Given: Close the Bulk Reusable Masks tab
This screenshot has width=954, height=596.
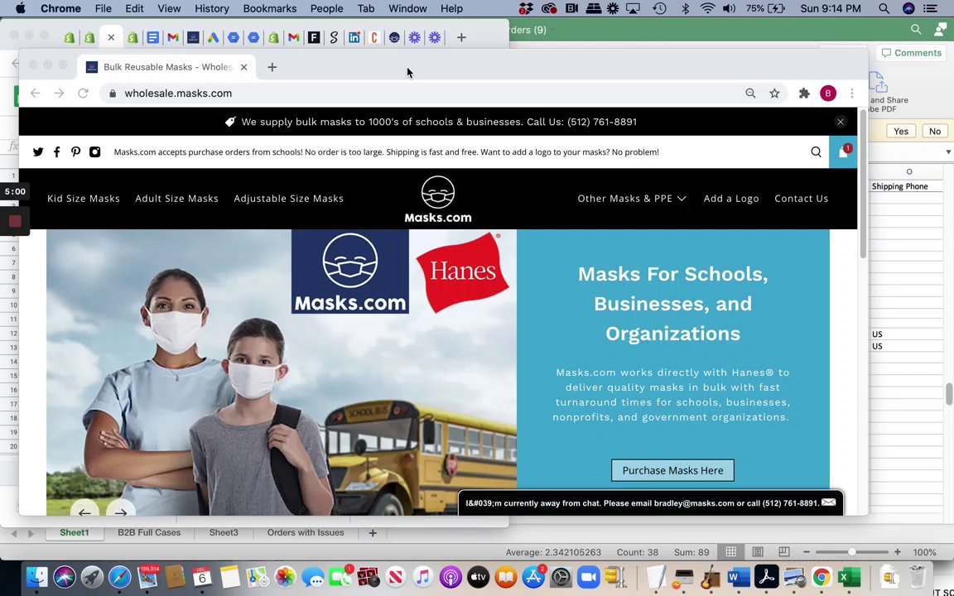Looking at the screenshot, I should pyautogui.click(x=244, y=67).
